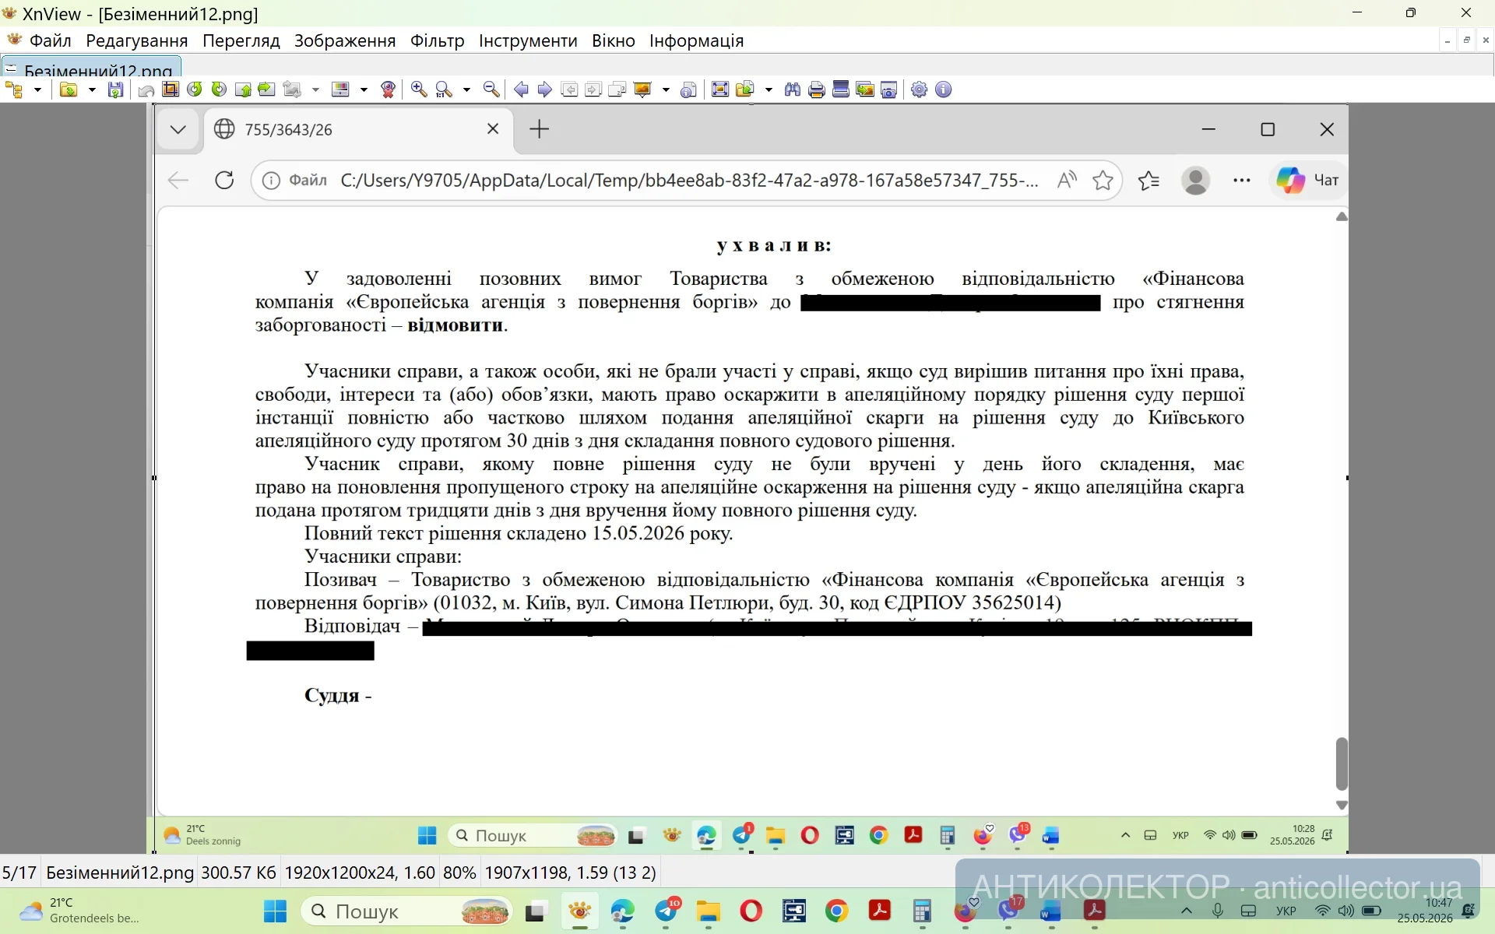Select the Безіменний12.png document tab
Screen dimensions: 1495x934
point(92,68)
